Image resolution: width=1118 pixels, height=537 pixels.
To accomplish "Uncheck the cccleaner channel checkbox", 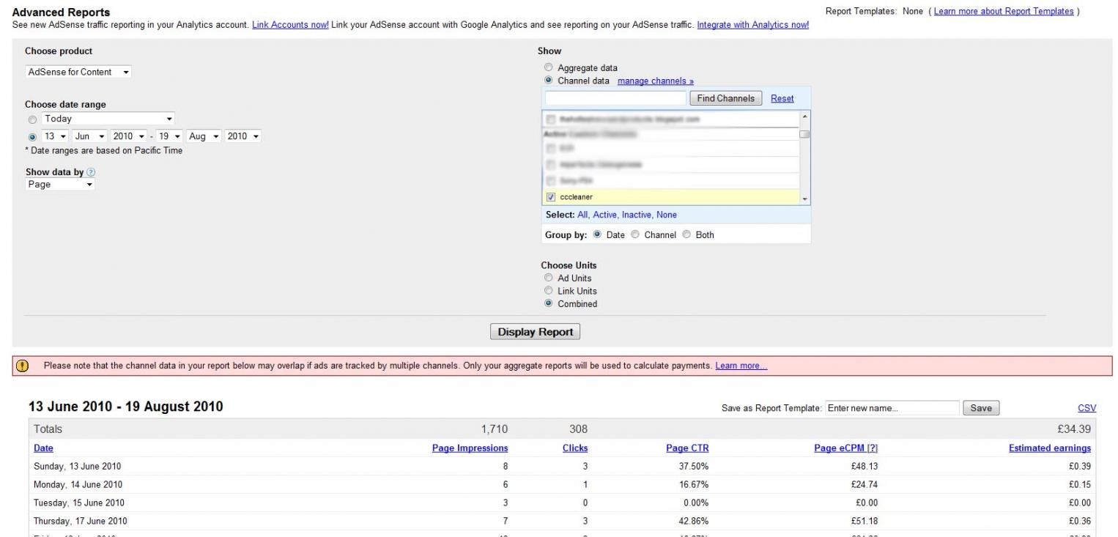I will point(551,197).
